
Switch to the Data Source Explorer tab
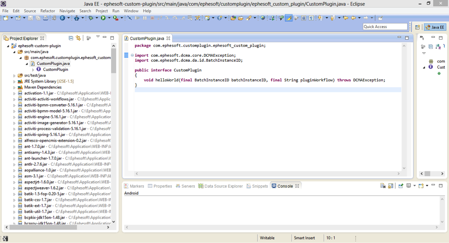(x=221, y=186)
